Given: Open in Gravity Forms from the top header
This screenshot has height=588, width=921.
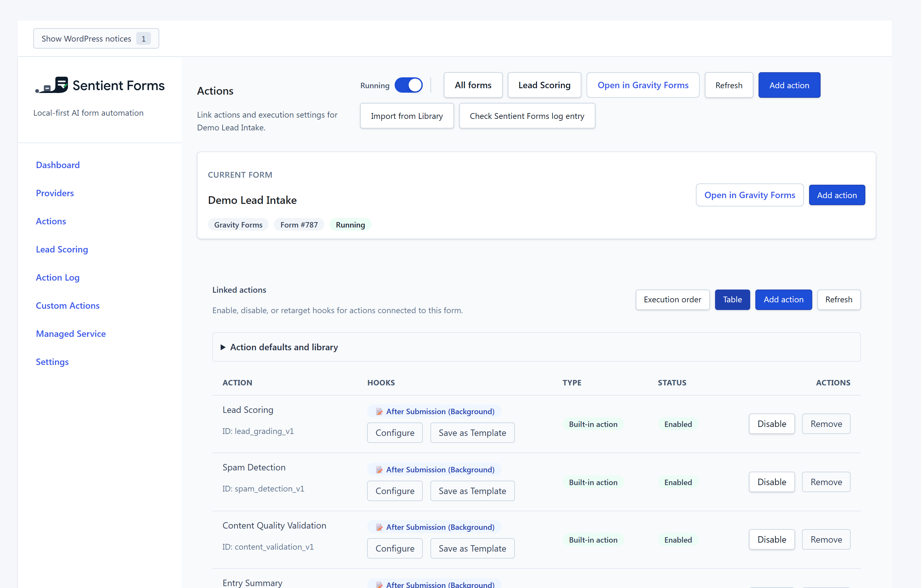Looking at the screenshot, I should click(x=642, y=85).
